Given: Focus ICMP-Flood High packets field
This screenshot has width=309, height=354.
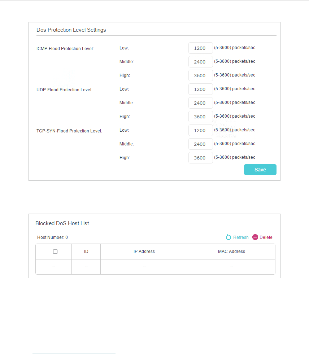Looking at the screenshot, I should pyautogui.click(x=200, y=75).
